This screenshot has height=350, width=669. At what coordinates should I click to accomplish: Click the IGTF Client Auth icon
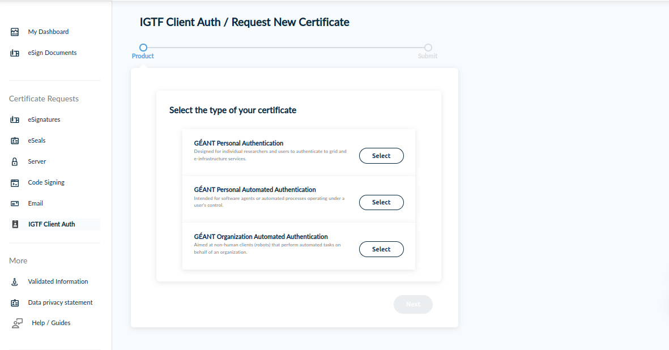[x=15, y=225]
